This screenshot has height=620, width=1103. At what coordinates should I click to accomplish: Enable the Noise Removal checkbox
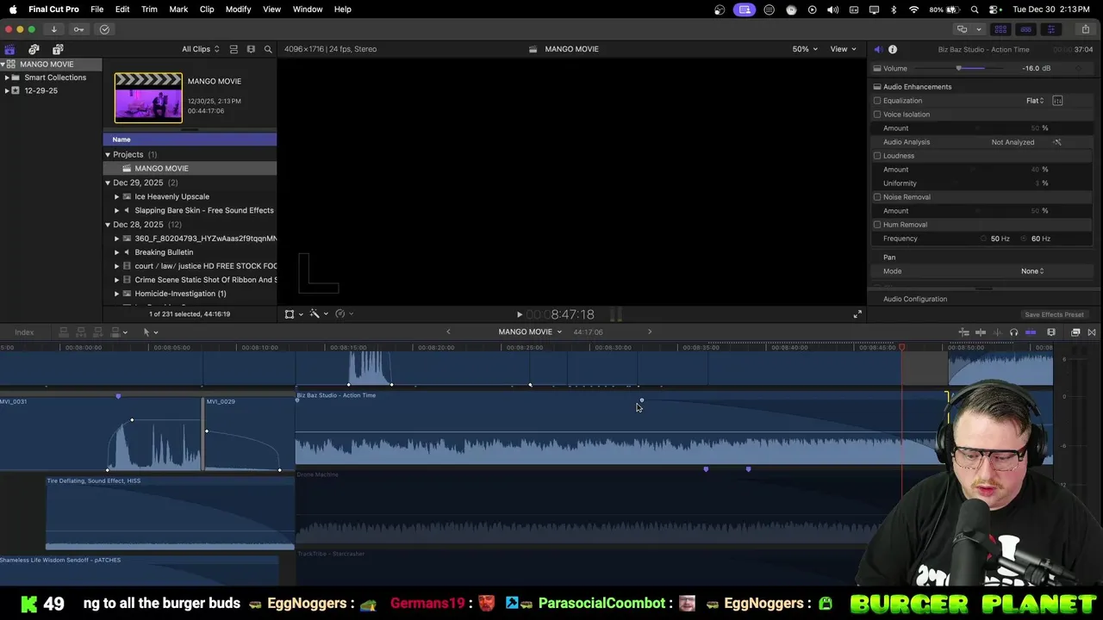tap(877, 197)
